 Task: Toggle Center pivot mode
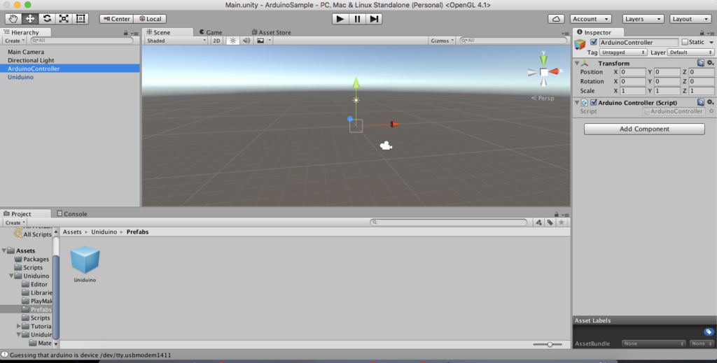(116, 19)
